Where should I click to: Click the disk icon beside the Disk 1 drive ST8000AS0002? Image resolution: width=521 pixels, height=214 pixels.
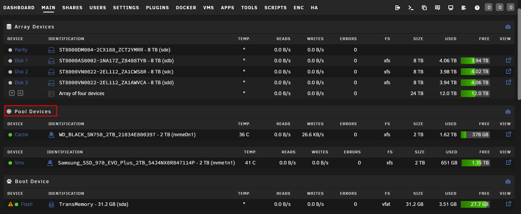51,61
